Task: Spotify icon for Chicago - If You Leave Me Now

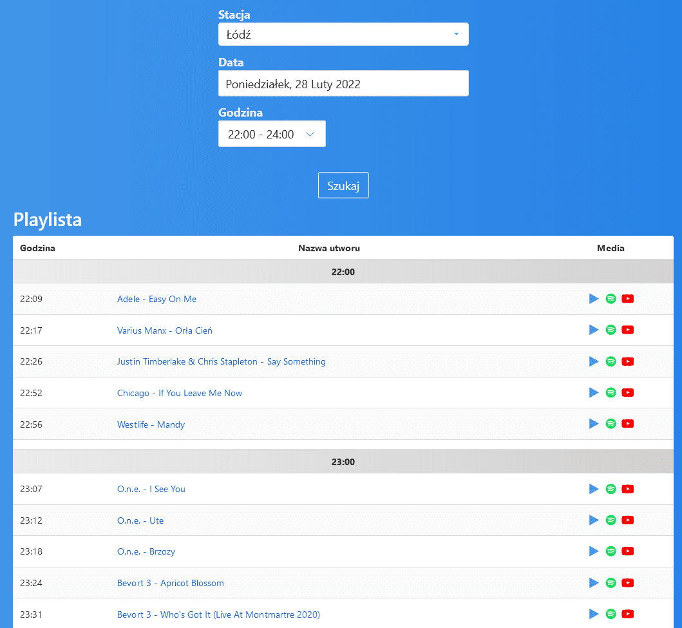Action: pos(611,393)
